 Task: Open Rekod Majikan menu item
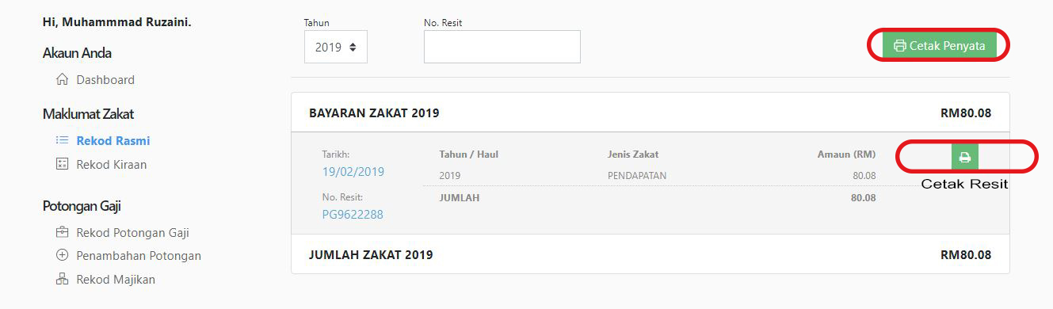pos(116,279)
